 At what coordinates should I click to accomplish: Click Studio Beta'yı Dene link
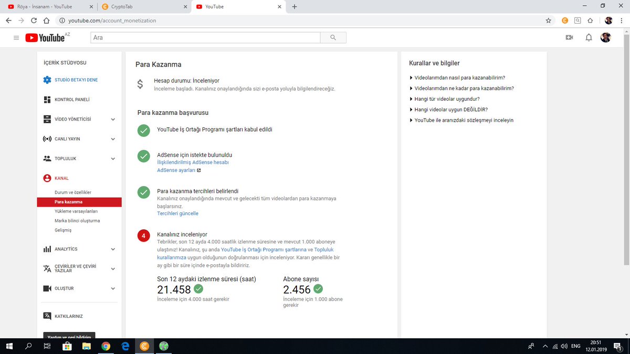click(x=76, y=80)
